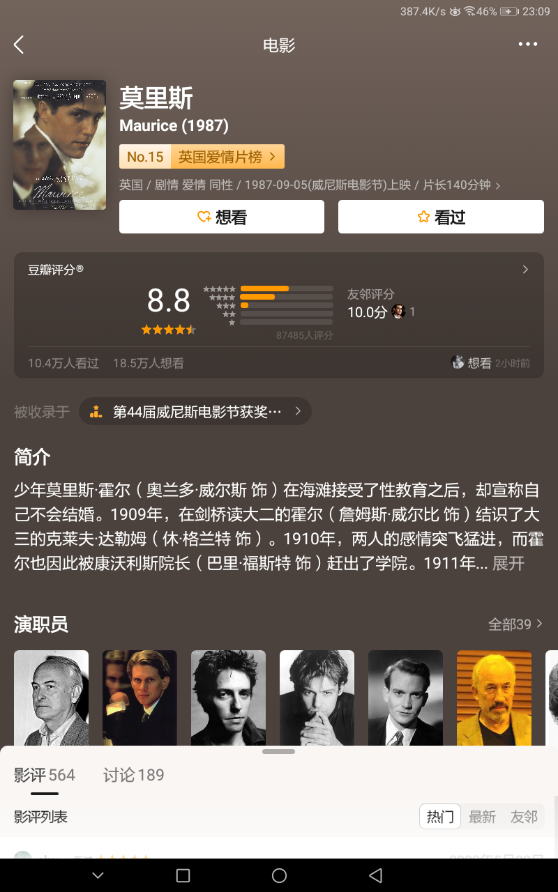
Task: Tap the friend avatar beside 10.0分
Action: [x=398, y=312]
